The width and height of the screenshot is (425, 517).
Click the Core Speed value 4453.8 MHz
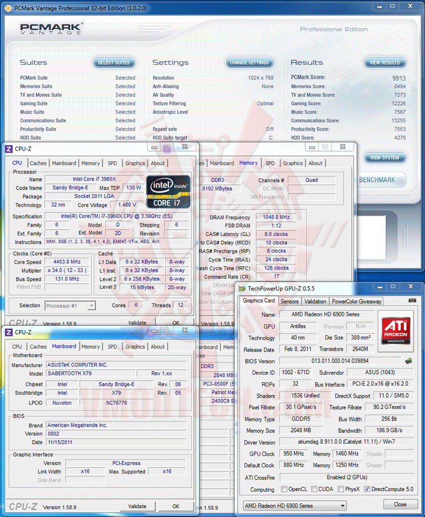pos(67,262)
